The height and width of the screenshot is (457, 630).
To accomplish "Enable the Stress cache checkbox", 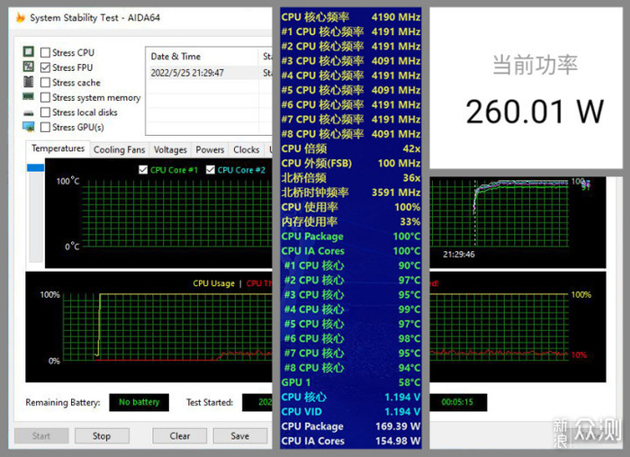I will (45, 83).
